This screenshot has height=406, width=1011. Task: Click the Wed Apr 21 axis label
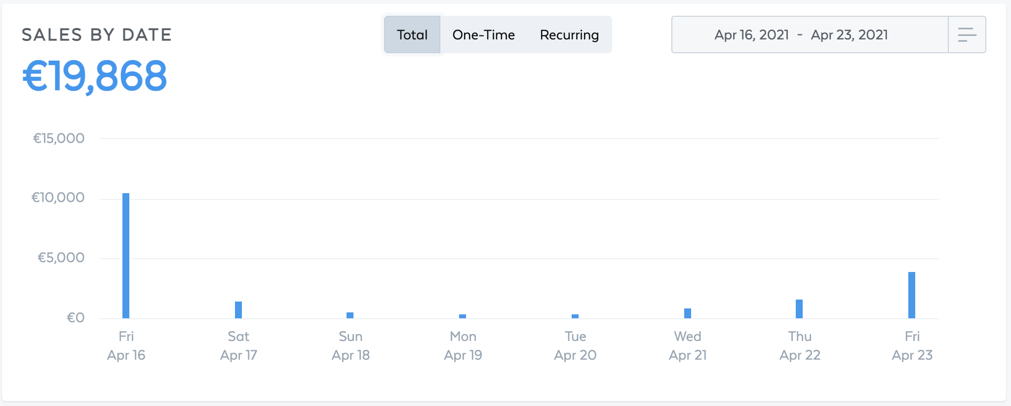(688, 345)
